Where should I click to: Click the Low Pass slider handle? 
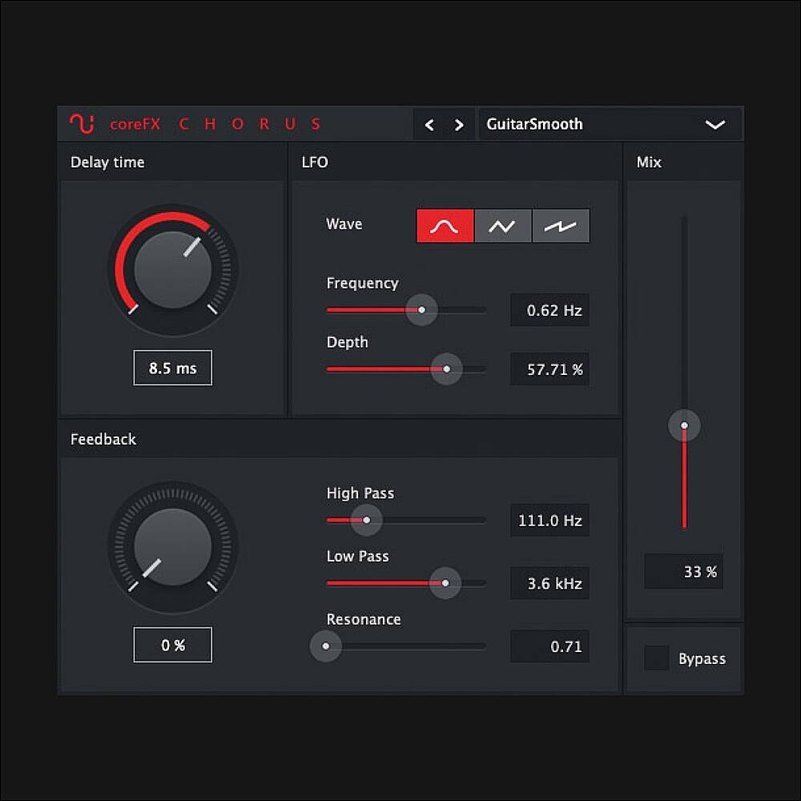445,583
